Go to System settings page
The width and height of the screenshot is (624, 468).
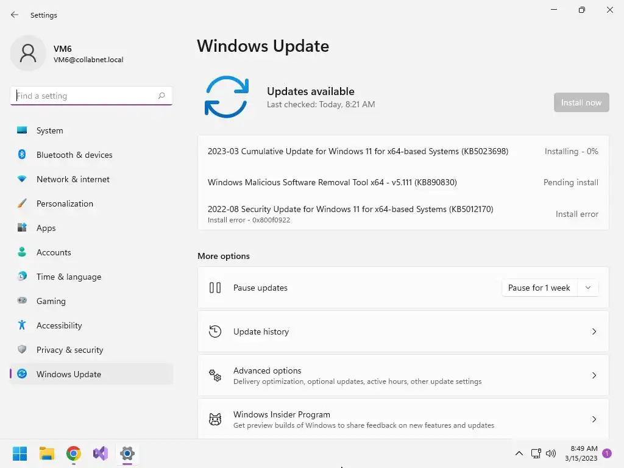tap(91, 130)
